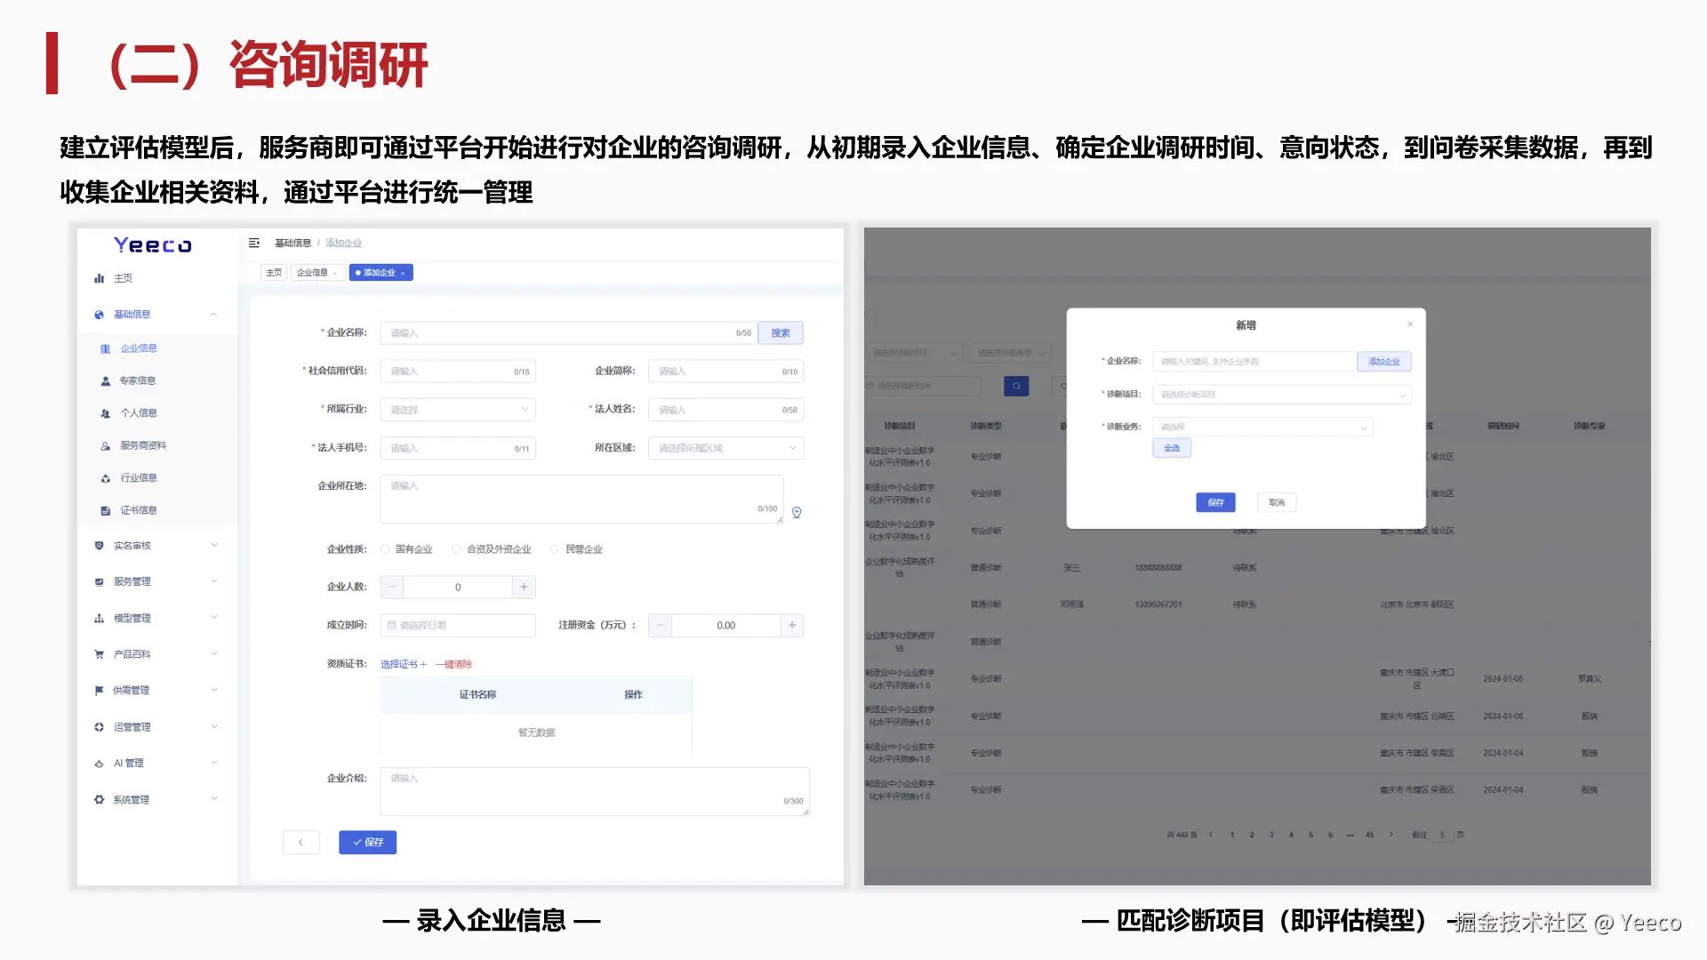The height and width of the screenshot is (960, 1707).
Task: Open the 所在区域 dropdown
Action: (725, 448)
